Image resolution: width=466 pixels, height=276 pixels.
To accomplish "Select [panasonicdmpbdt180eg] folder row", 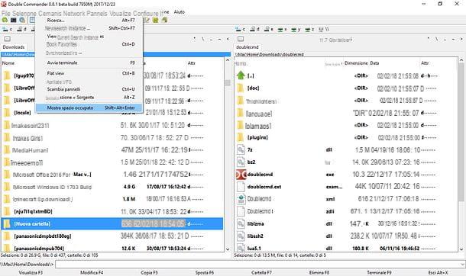I will 112,236.
